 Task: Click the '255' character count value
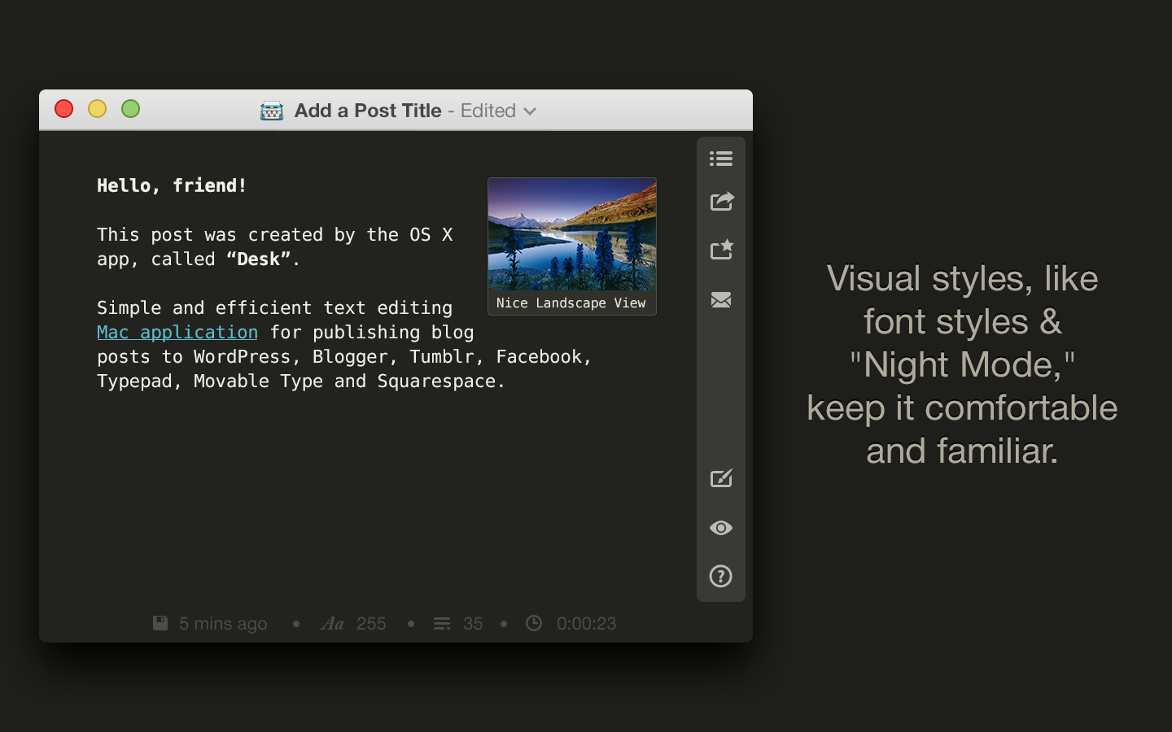(x=371, y=624)
